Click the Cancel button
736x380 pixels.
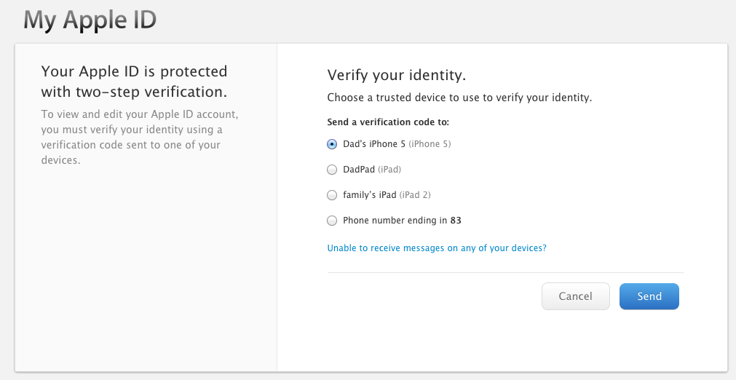point(575,296)
